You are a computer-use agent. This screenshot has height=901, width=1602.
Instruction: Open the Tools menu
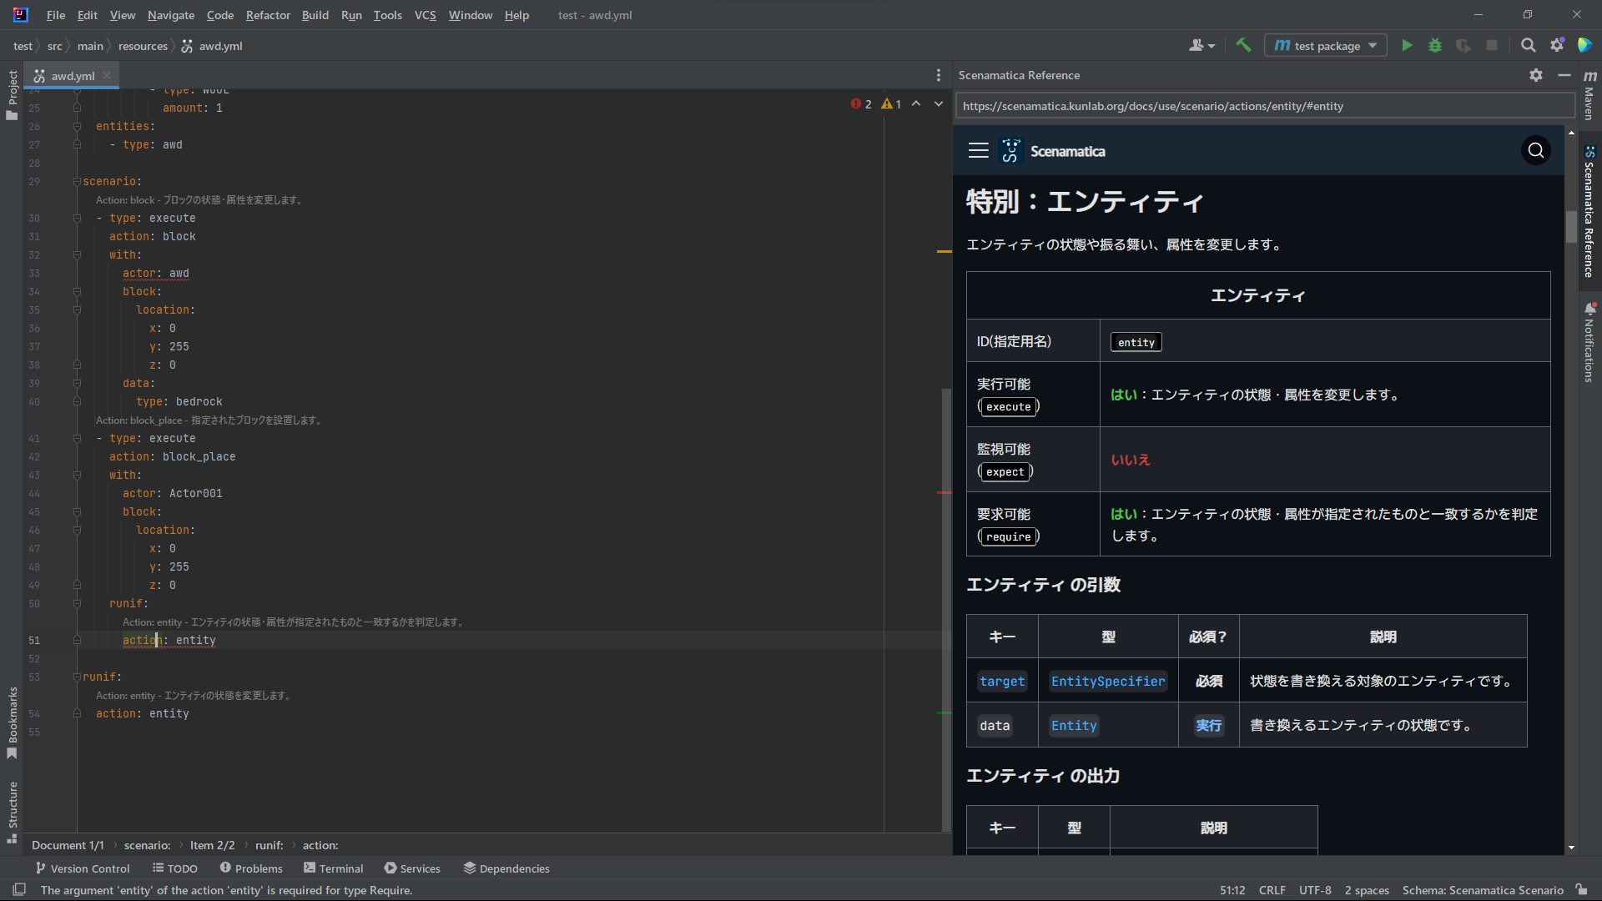(387, 15)
